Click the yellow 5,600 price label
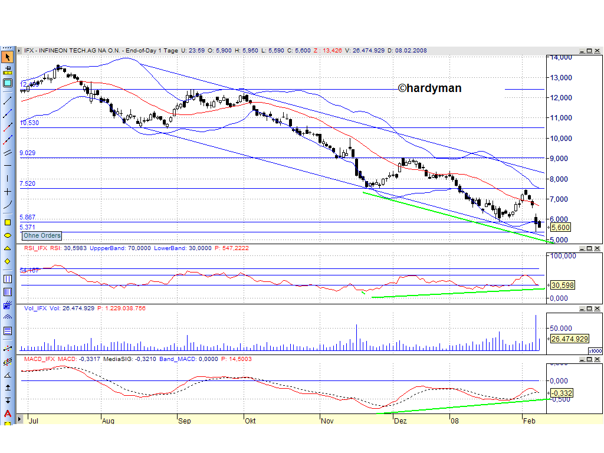The height and width of the screenshot is (453, 604). click(560, 227)
